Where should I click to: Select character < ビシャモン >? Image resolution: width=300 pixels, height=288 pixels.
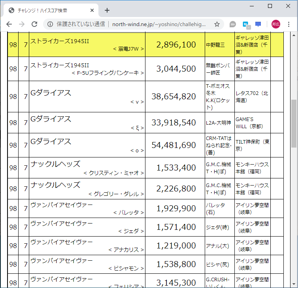[x=126, y=269]
